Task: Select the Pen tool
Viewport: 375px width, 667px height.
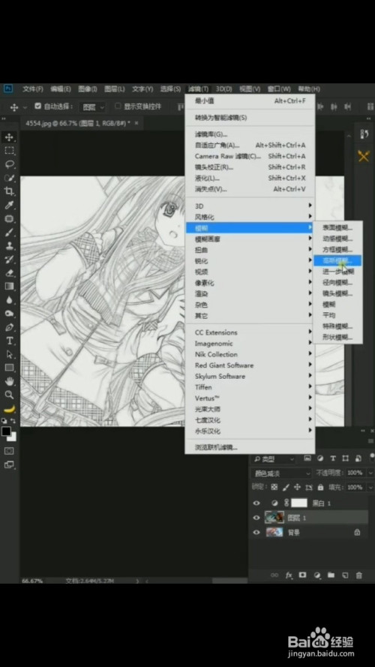Action: coord(9,327)
